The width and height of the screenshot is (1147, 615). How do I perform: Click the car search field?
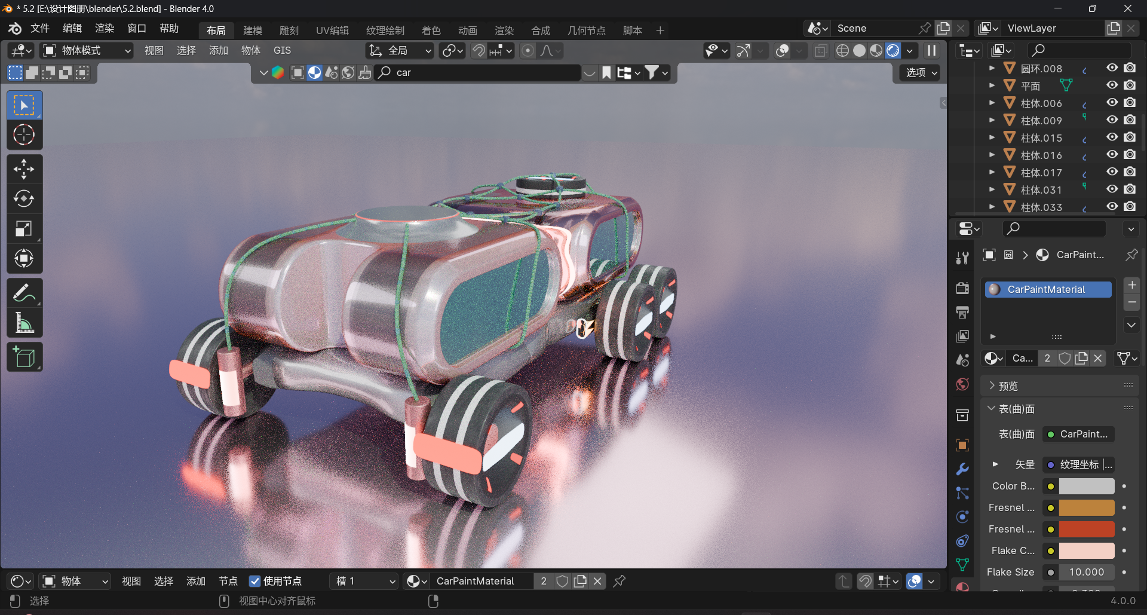(478, 72)
